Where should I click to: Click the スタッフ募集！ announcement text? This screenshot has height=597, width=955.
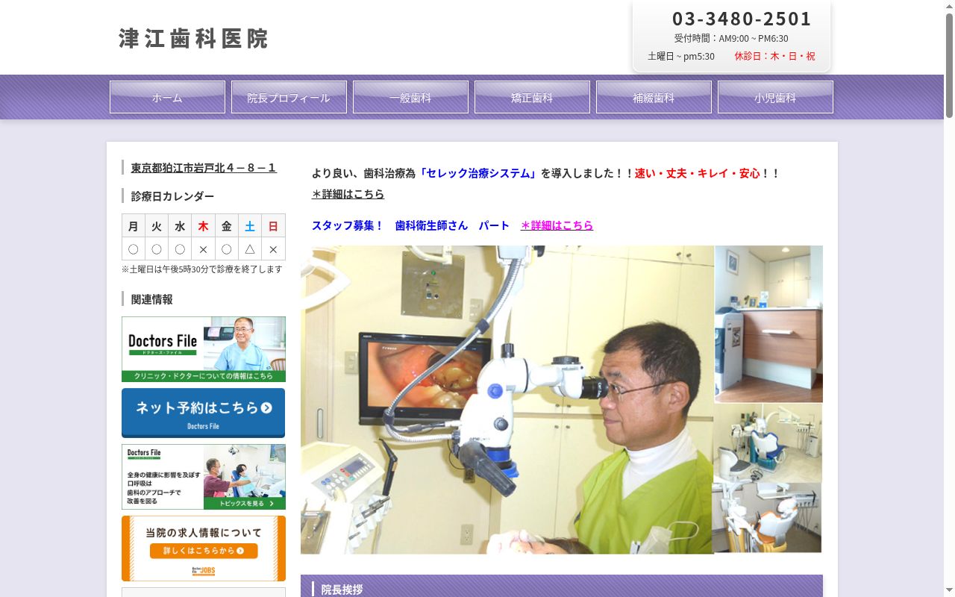pyautogui.click(x=348, y=225)
